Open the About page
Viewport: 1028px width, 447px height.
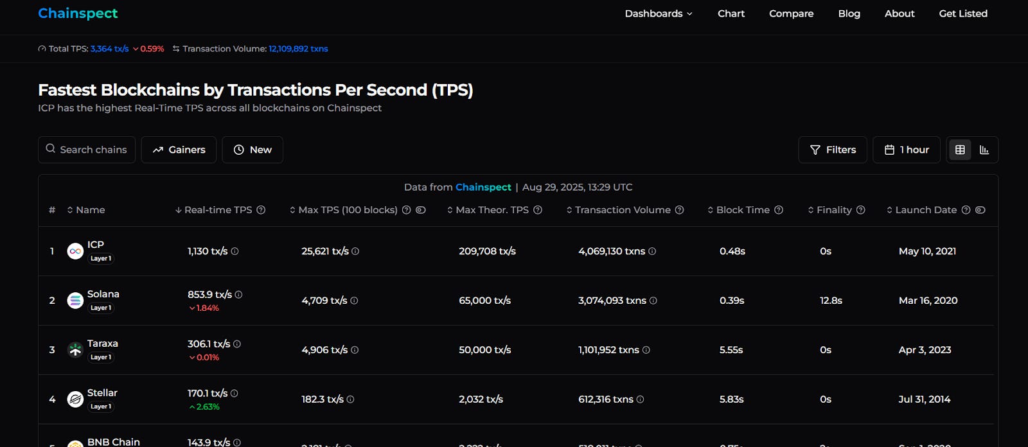[899, 13]
